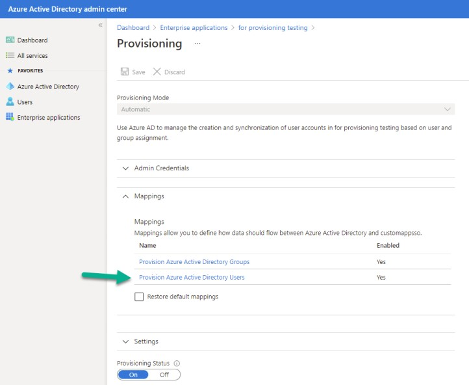Click the Provisioning Mode label

tap(143, 98)
